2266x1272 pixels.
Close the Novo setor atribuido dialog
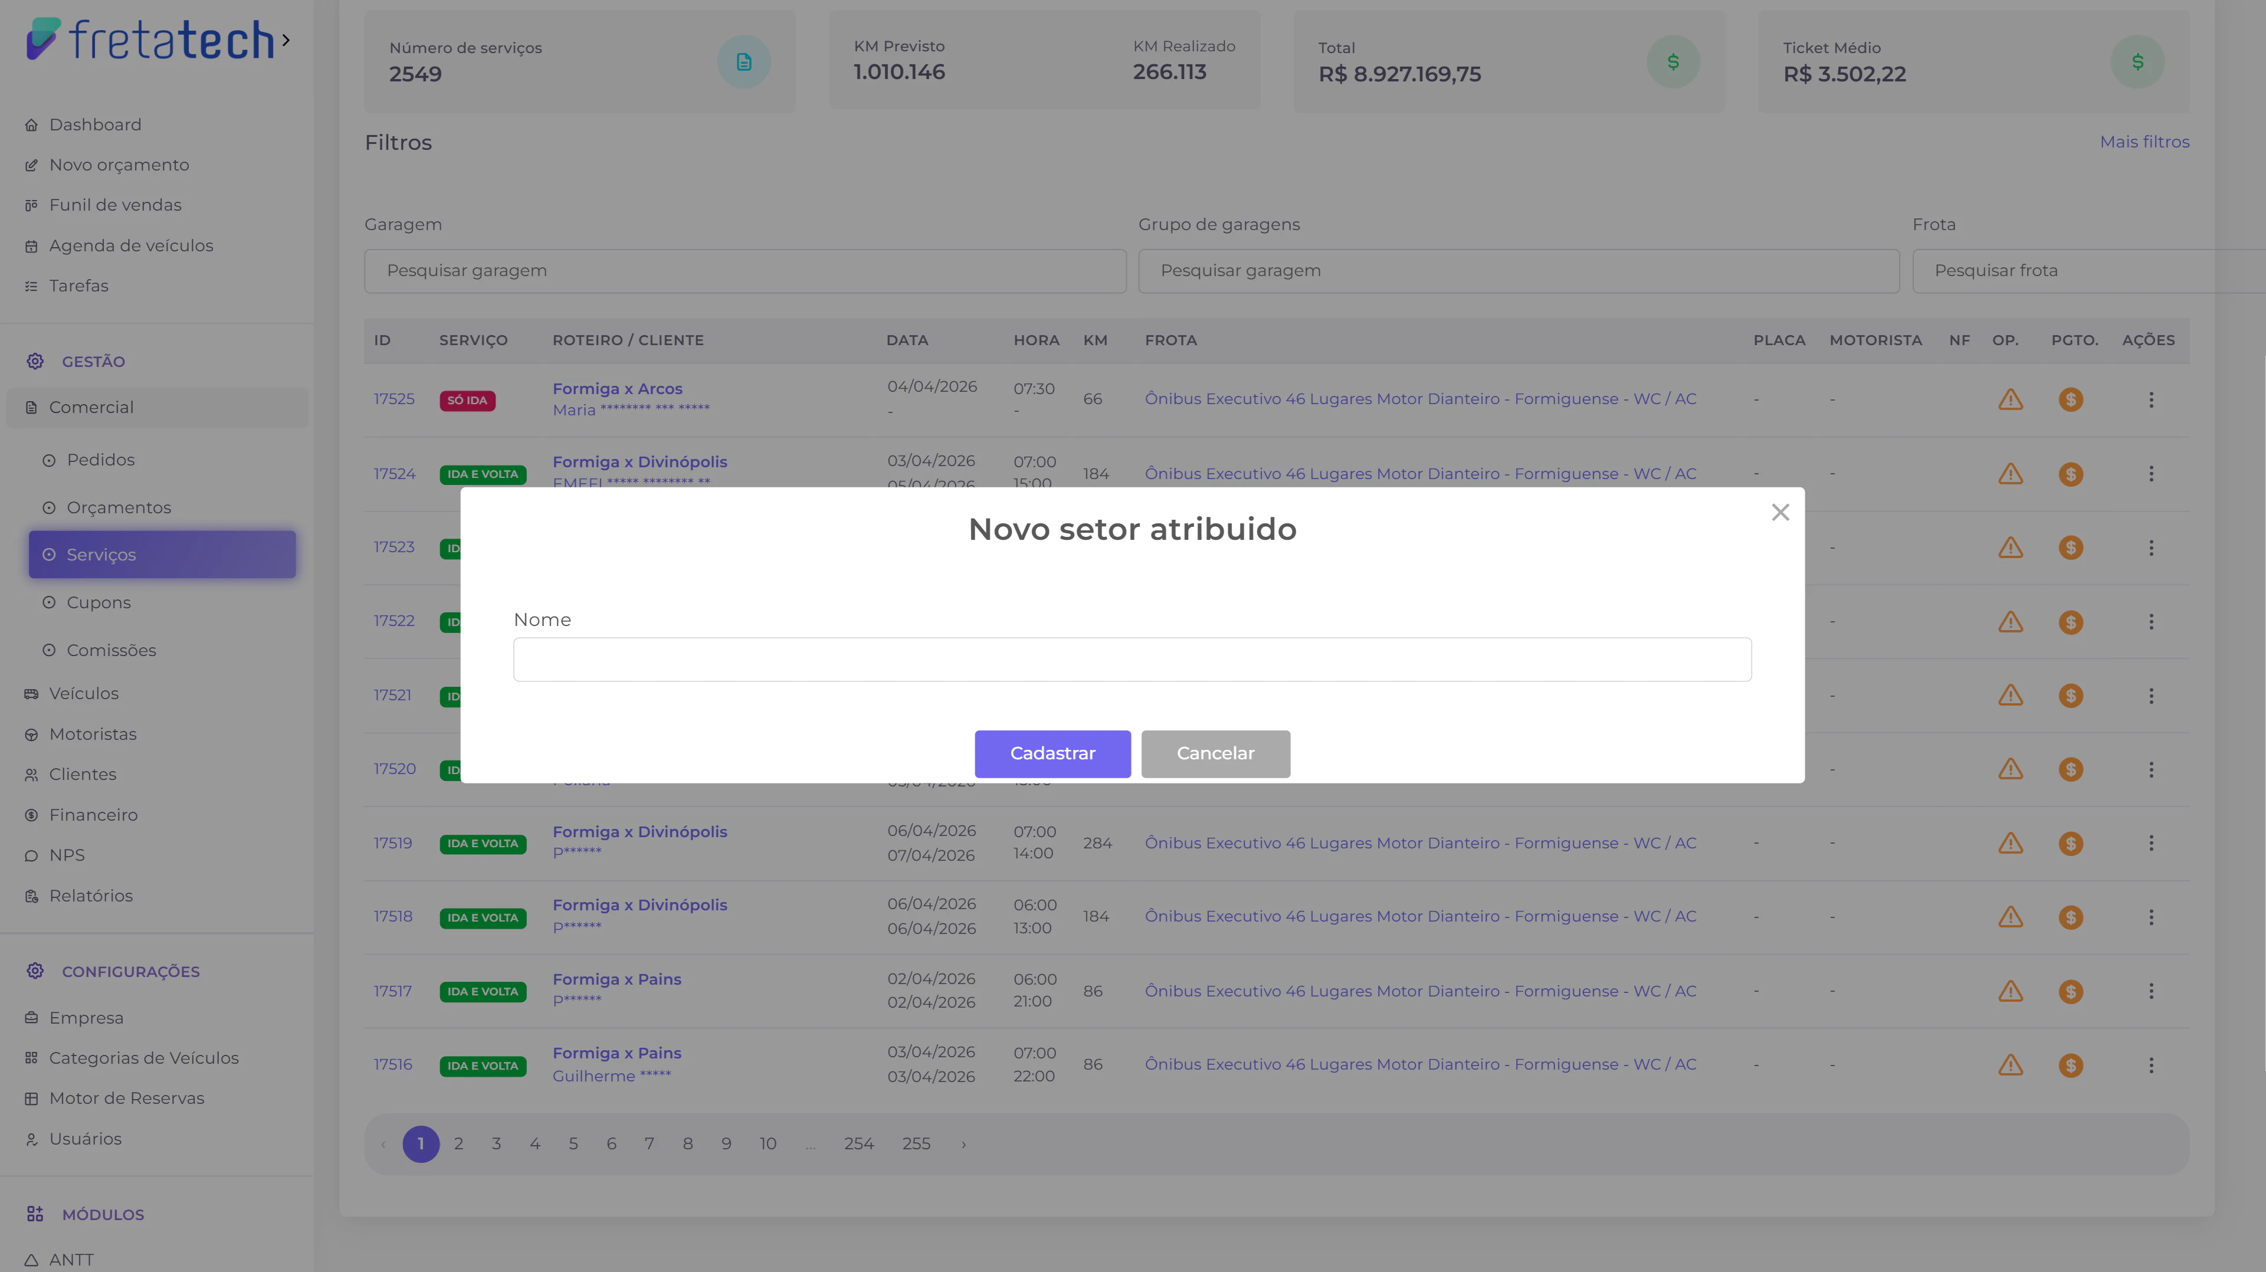click(x=1779, y=512)
